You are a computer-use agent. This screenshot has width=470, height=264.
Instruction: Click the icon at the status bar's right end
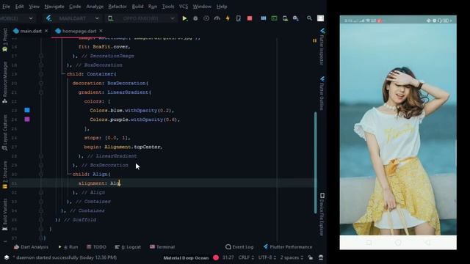(321, 257)
